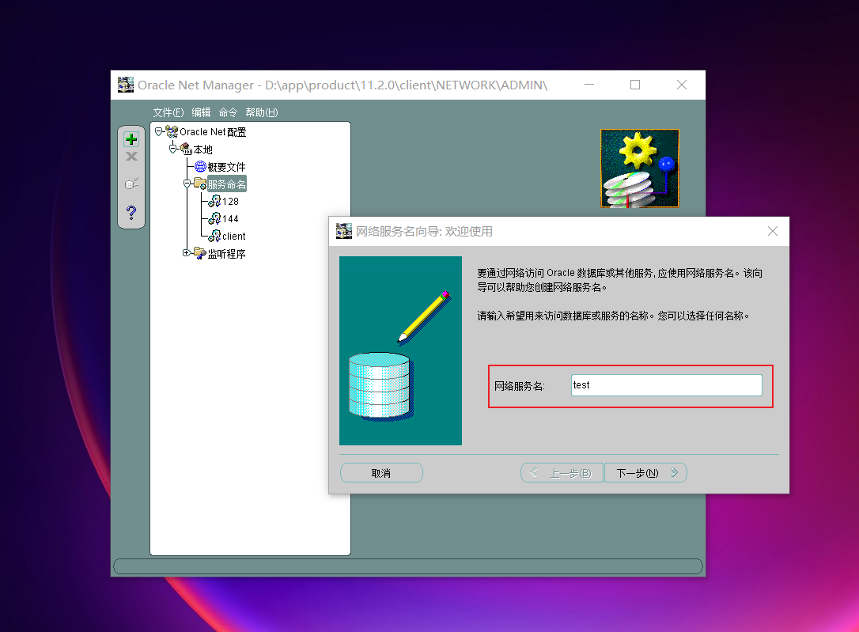Viewport: 859px width, 632px height.
Task: Open the 命令 menu
Action: [228, 112]
